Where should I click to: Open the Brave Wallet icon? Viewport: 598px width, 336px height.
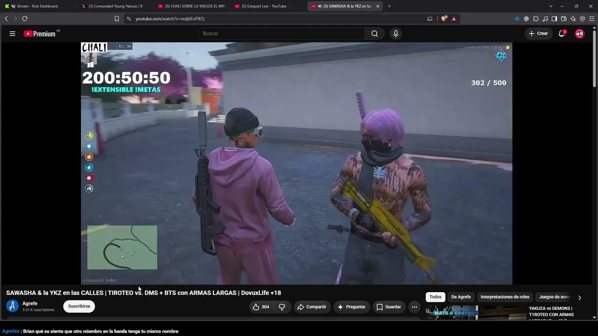pyautogui.click(x=563, y=19)
